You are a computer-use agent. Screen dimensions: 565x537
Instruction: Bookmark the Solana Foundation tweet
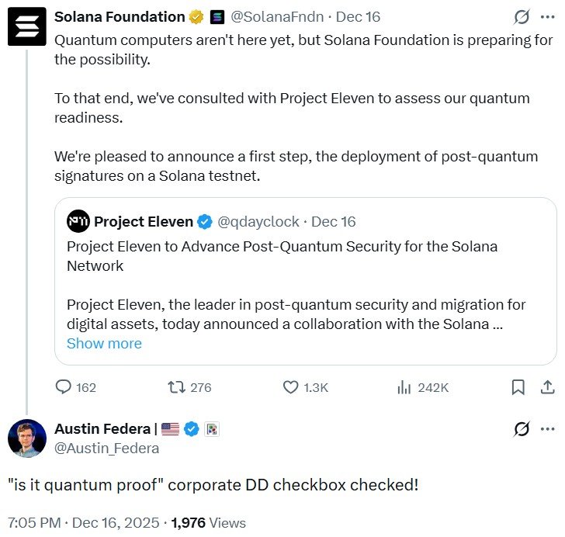[518, 386]
